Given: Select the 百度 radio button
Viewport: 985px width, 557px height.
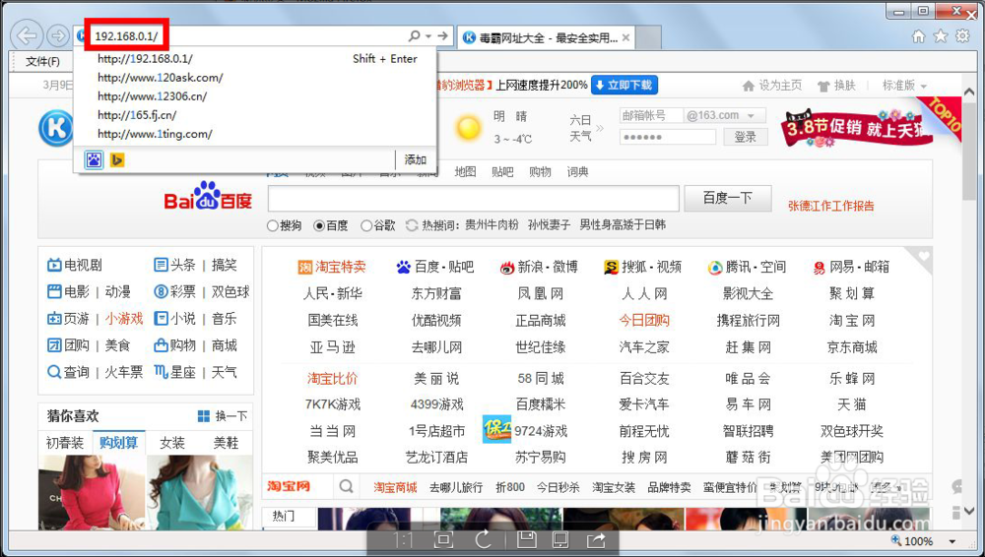Looking at the screenshot, I should pyautogui.click(x=319, y=225).
